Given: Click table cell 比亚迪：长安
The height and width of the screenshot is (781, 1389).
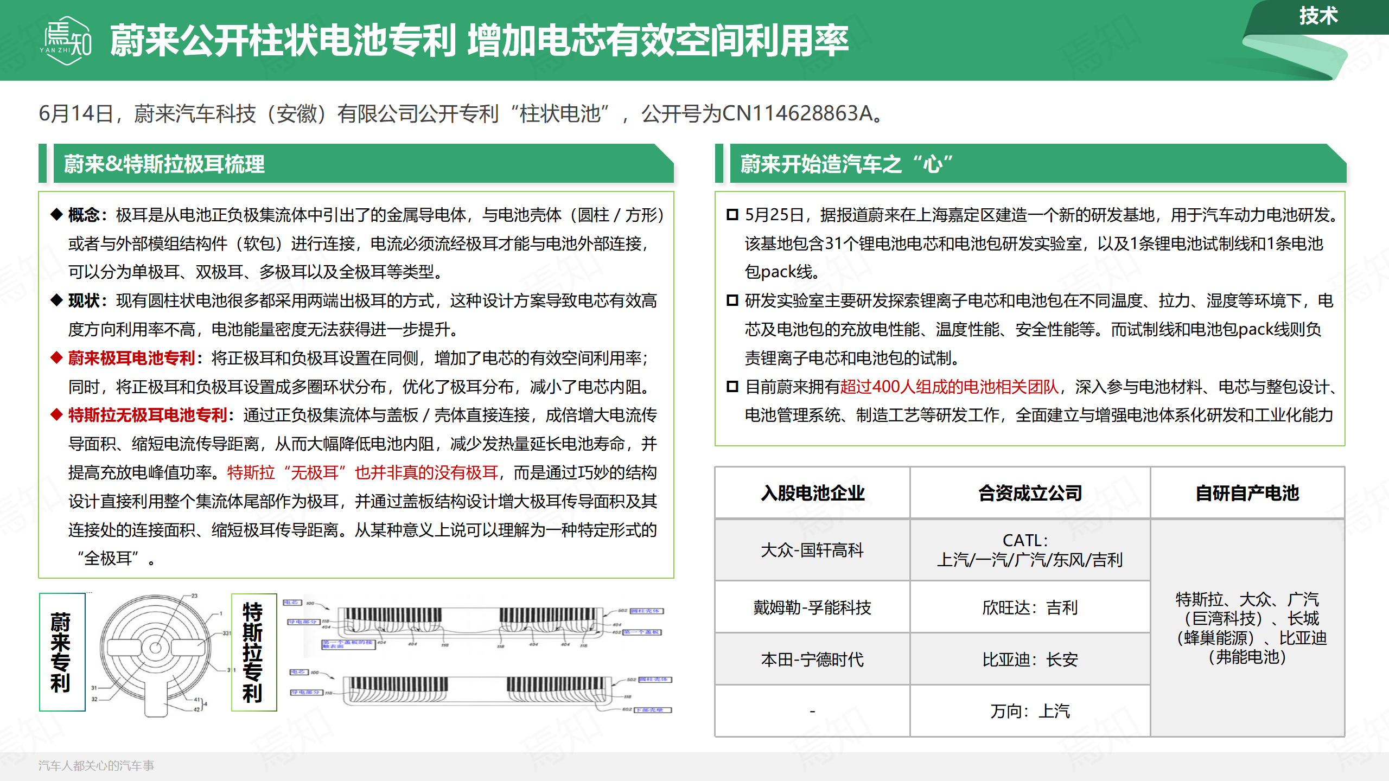Looking at the screenshot, I should pyautogui.click(x=1030, y=660).
